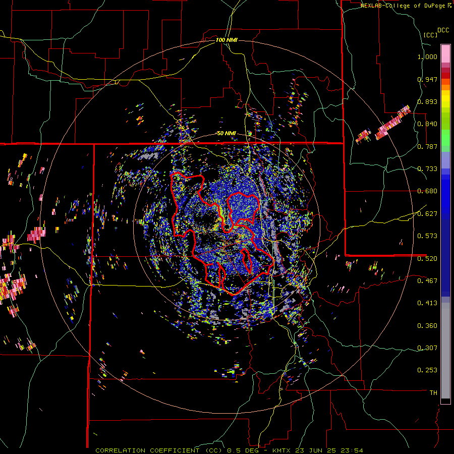Click the 0.947 value on color scale

427,79
